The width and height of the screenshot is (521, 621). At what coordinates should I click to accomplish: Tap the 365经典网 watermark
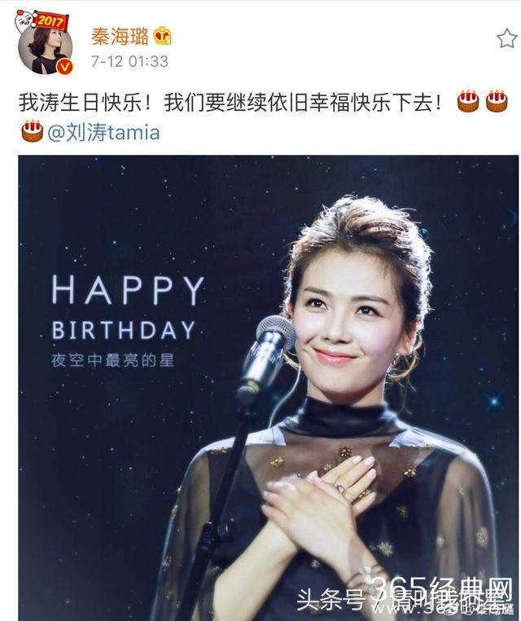tap(442, 590)
